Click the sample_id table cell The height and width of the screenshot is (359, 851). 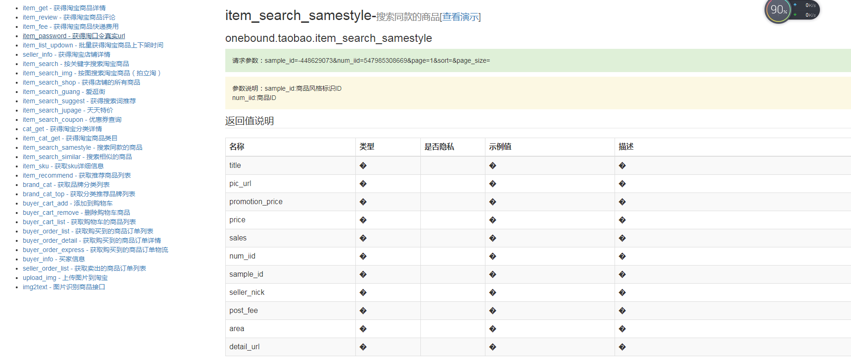coord(290,274)
